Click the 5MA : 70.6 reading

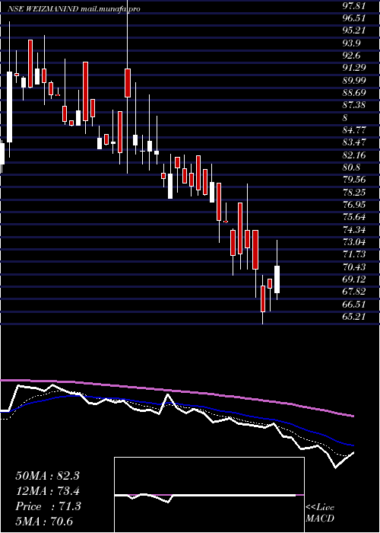click(44, 522)
